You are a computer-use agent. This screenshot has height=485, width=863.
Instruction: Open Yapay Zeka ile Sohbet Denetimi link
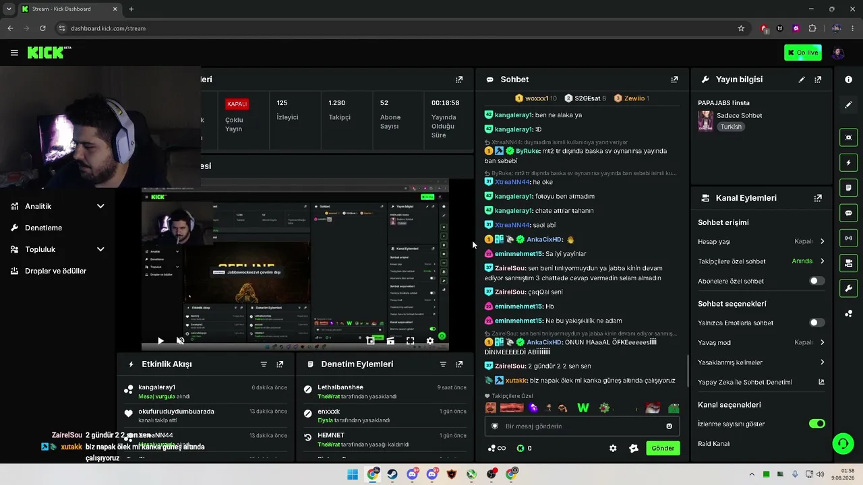coord(761,382)
